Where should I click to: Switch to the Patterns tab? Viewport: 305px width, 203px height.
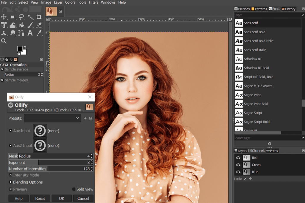(x=259, y=9)
